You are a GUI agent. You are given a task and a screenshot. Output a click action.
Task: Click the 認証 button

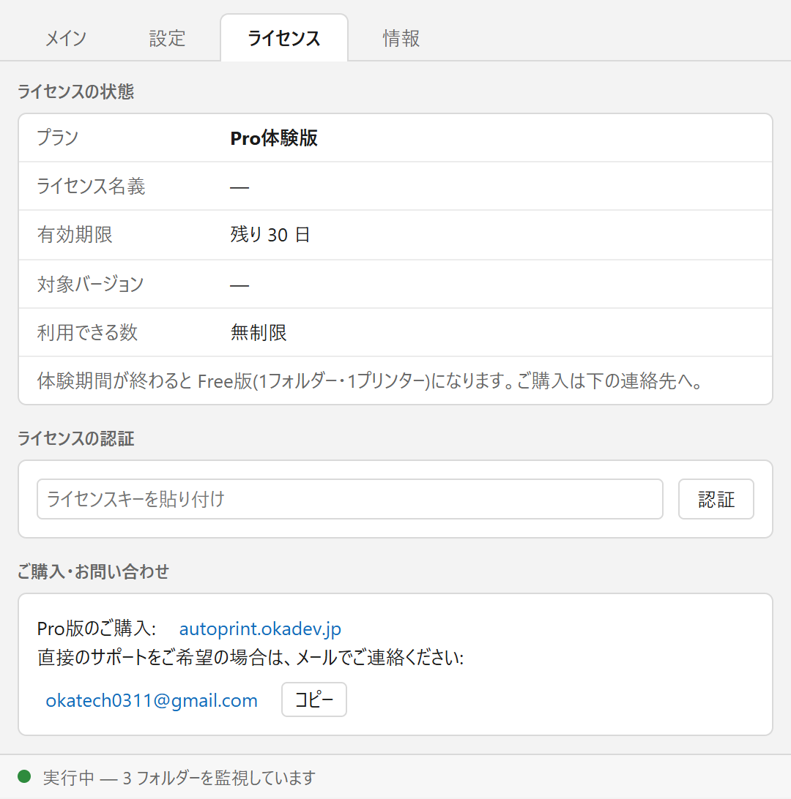point(716,499)
